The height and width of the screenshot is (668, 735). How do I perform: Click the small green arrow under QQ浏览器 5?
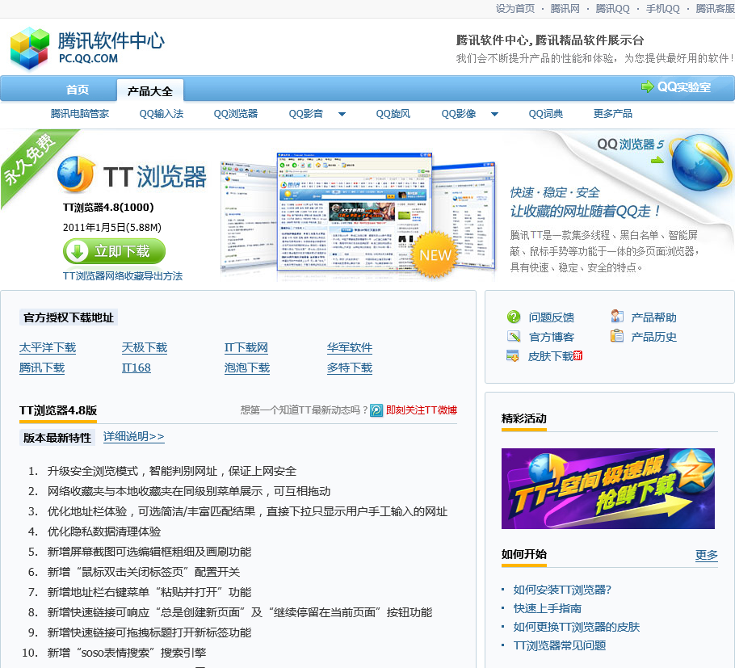[657, 160]
